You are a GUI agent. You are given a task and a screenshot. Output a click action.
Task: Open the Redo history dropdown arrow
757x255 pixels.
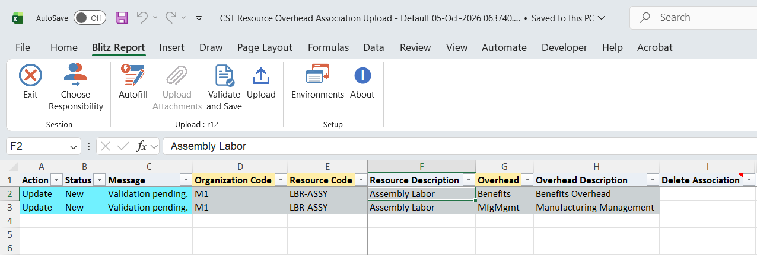click(184, 18)
